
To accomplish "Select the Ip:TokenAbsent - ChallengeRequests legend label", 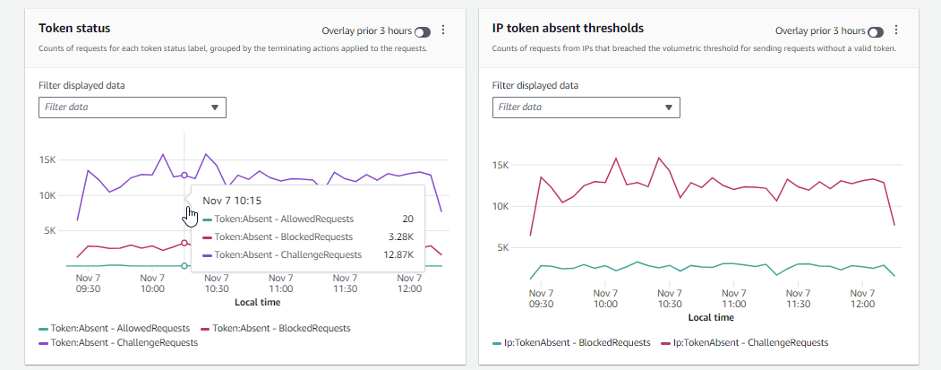I will 750,342.
